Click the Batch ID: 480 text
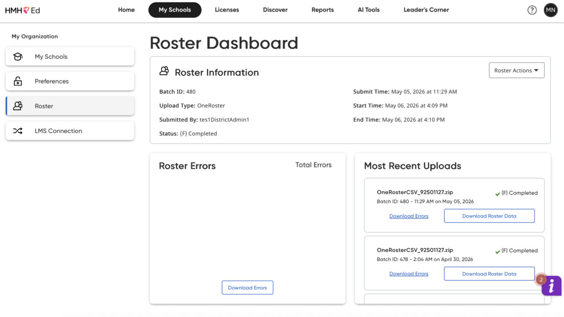 pyautogui.click(x=177, y=92)
